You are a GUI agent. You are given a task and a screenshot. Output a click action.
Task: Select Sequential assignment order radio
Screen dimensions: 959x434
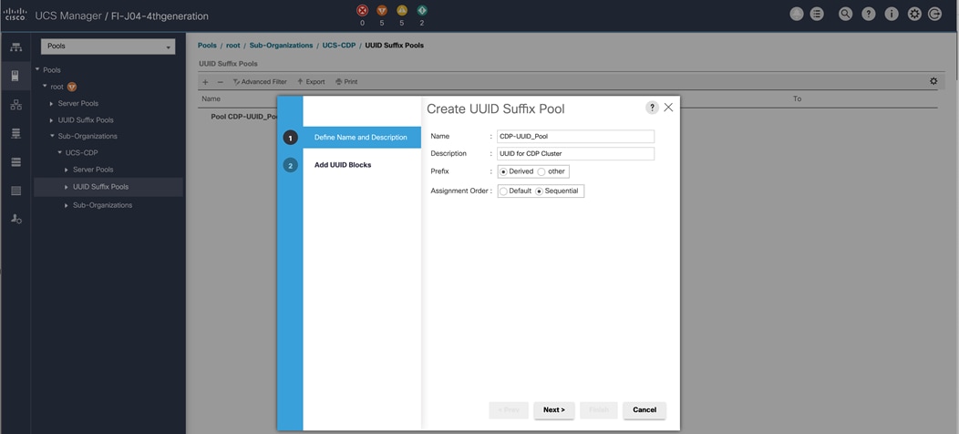[540, 191]
